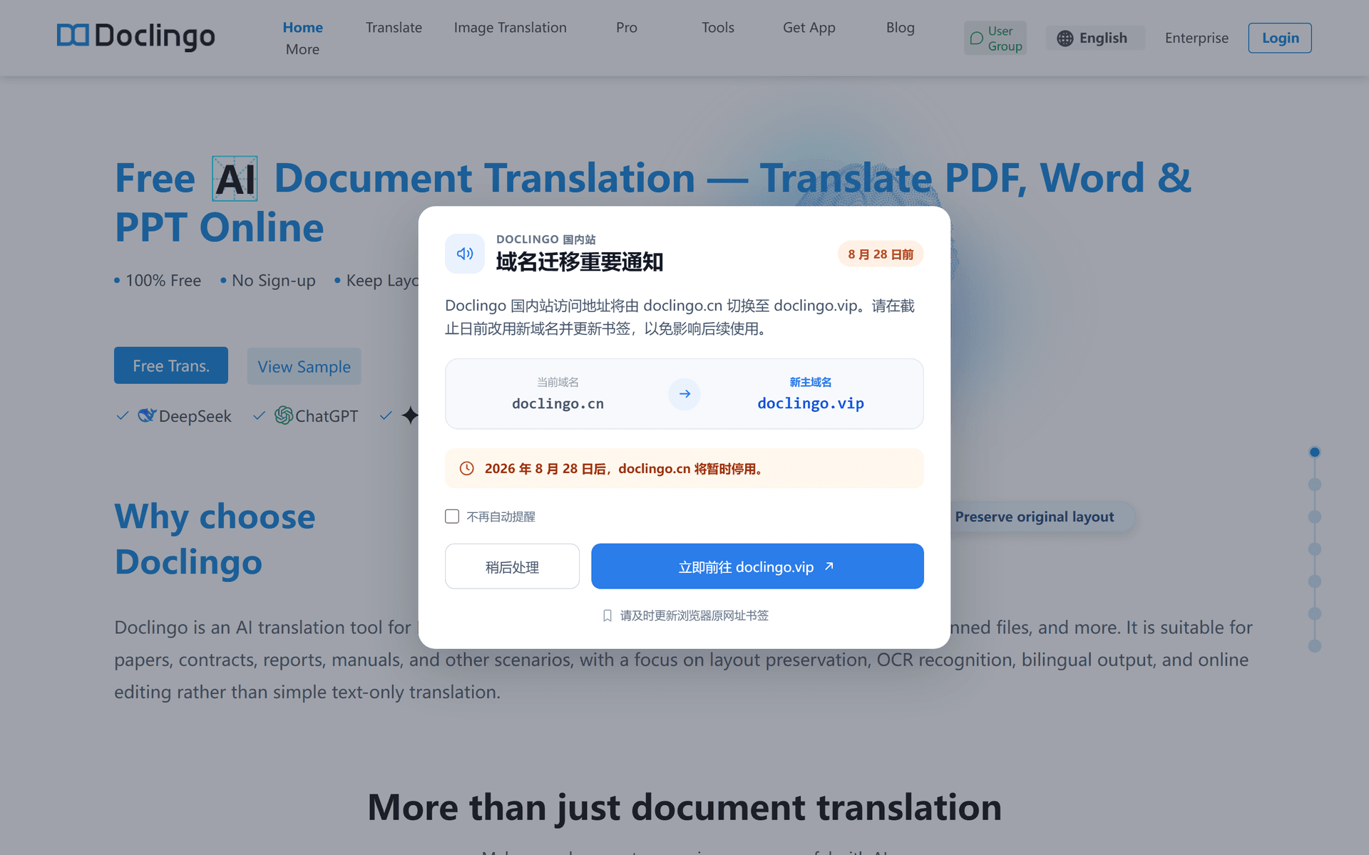
Task: Click the arrow icon between the two domains
Action: click(684, 394)
